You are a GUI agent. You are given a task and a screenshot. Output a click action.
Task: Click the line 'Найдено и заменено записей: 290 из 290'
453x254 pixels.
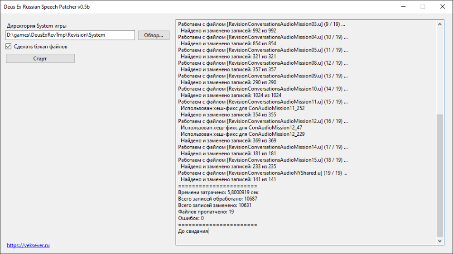(228, 82)
